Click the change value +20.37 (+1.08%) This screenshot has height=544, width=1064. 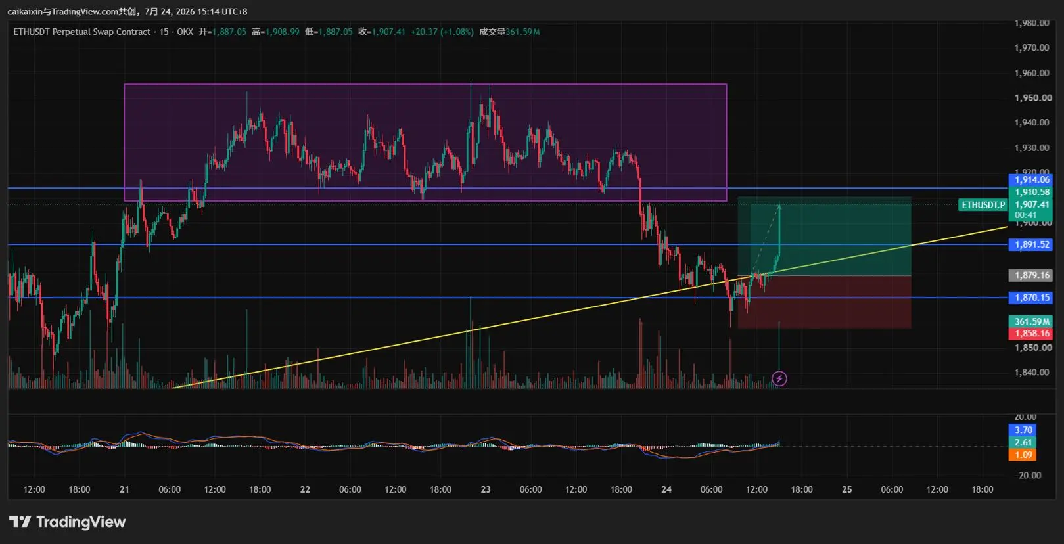tap(442, 32)
